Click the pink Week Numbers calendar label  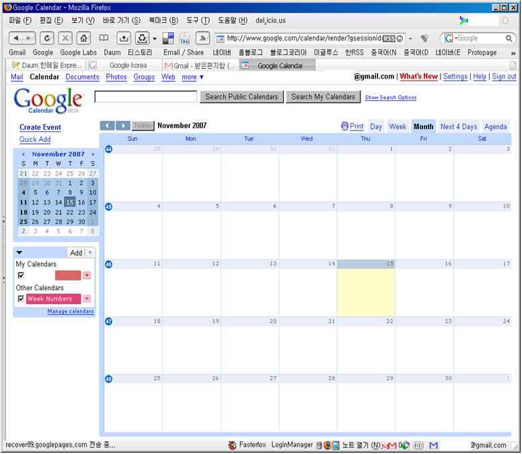click(53, 299)
